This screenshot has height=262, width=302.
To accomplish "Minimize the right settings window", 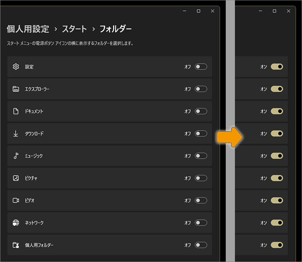I will [260, 11].
